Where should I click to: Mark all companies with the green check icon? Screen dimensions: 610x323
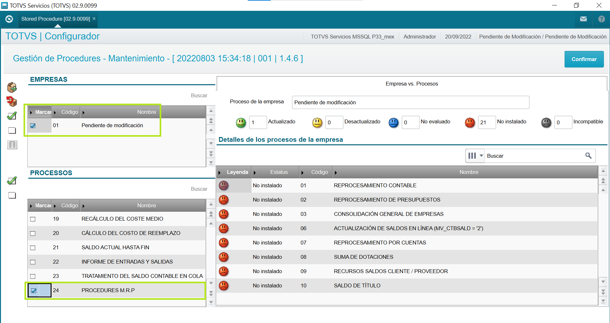click(x=12, y=116)
